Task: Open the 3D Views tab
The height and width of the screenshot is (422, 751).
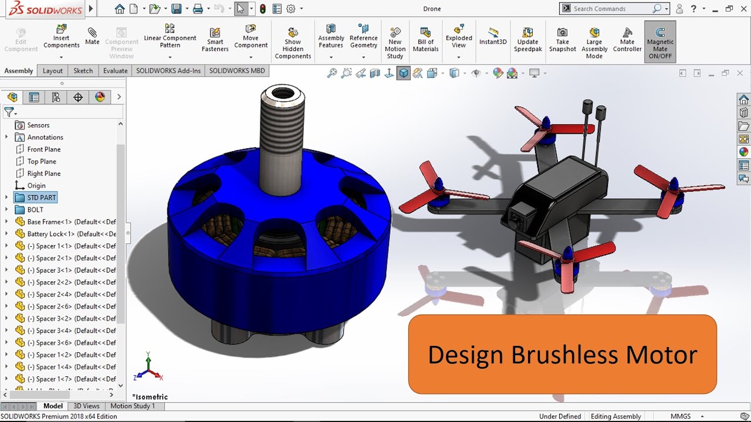Action: (86, 406)
